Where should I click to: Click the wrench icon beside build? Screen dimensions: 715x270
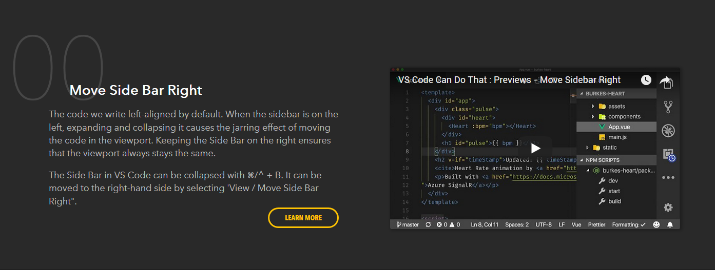tap(603, 201)
